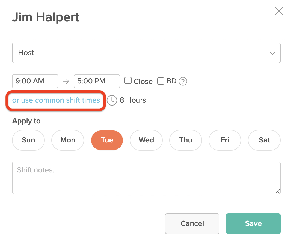Choose the Fri day pill
Image resolution: width=291 pixels, height=239 pixels.
click(x=225, y=140)
